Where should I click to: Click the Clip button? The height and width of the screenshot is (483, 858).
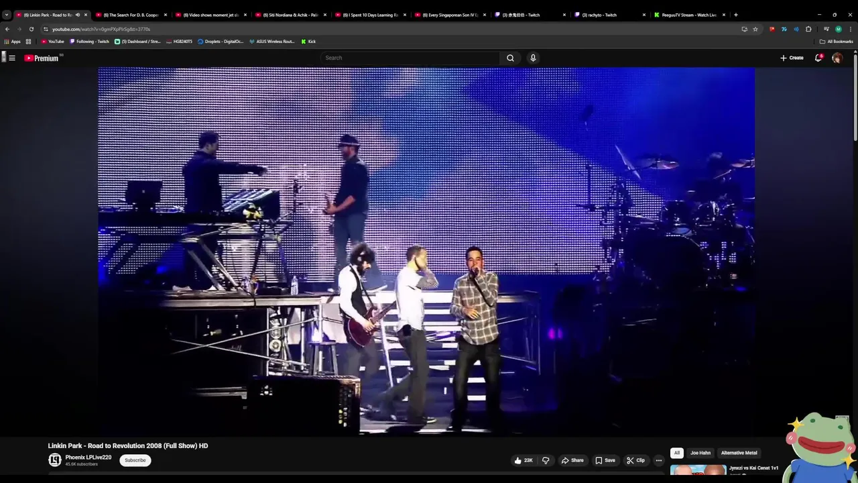[635, 460]
